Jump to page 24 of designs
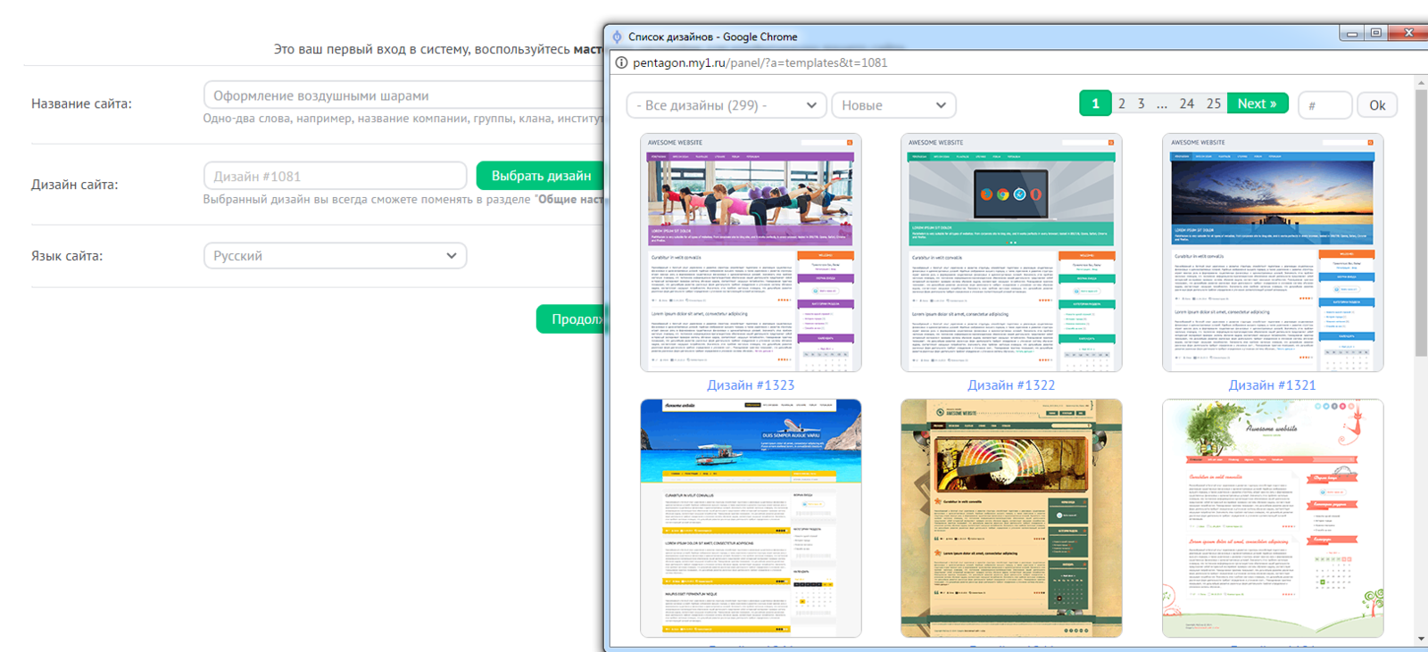The width and height of the screenshot is (1428, 652). 1186,104
